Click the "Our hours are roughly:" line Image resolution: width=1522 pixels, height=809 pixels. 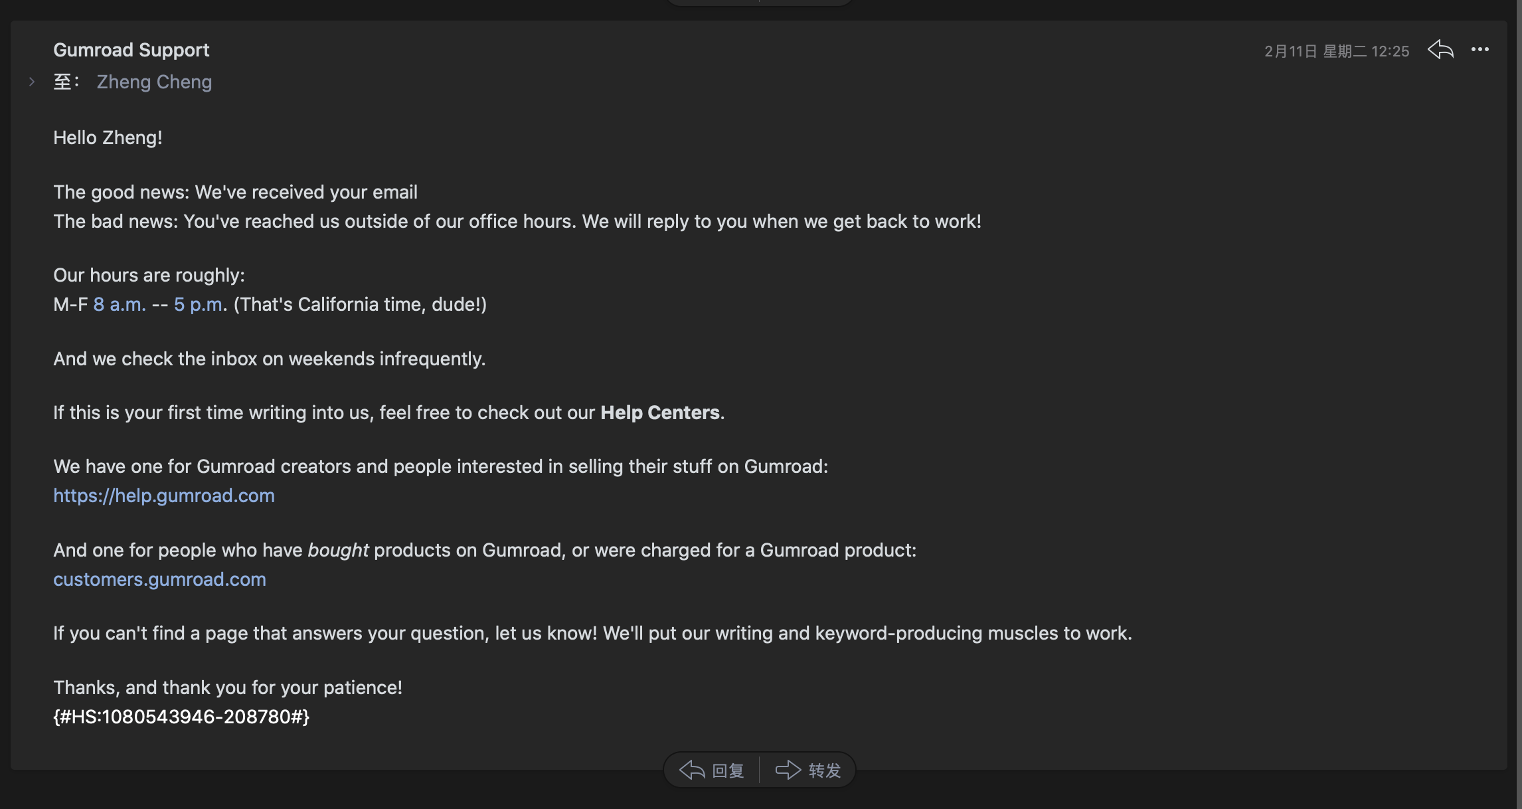149,275
